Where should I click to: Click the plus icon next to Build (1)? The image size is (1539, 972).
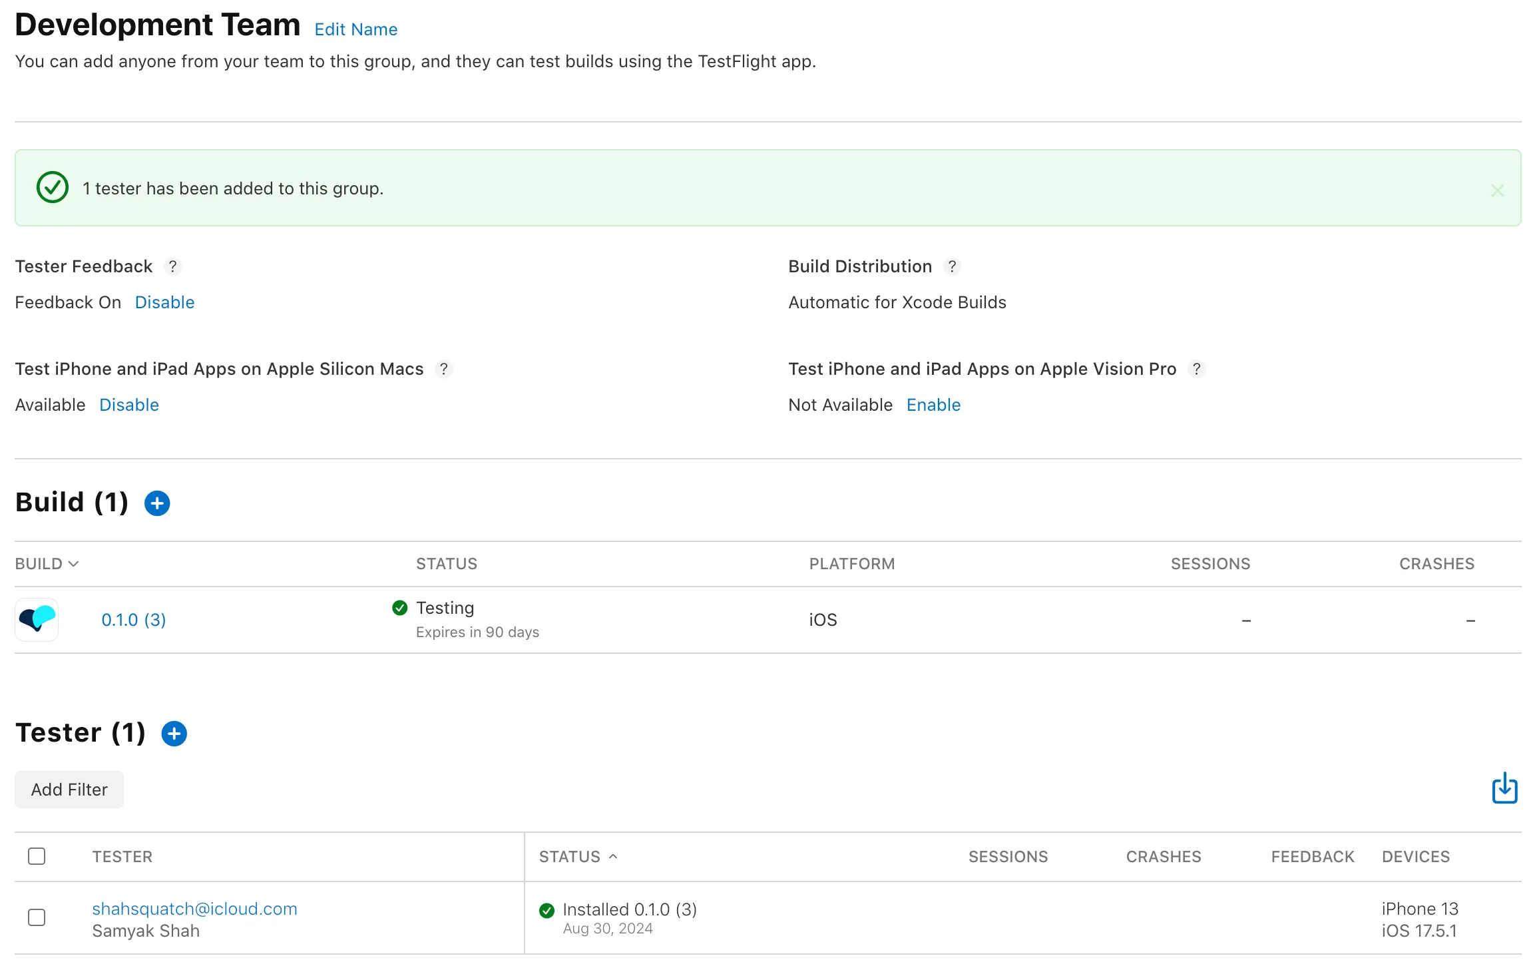[x=157, y=503]
